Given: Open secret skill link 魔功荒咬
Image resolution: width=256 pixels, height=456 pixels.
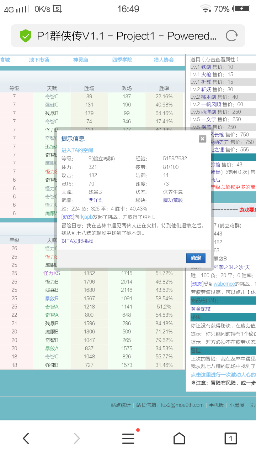Looking at the screenshot, I should click(x=173, y=201).
